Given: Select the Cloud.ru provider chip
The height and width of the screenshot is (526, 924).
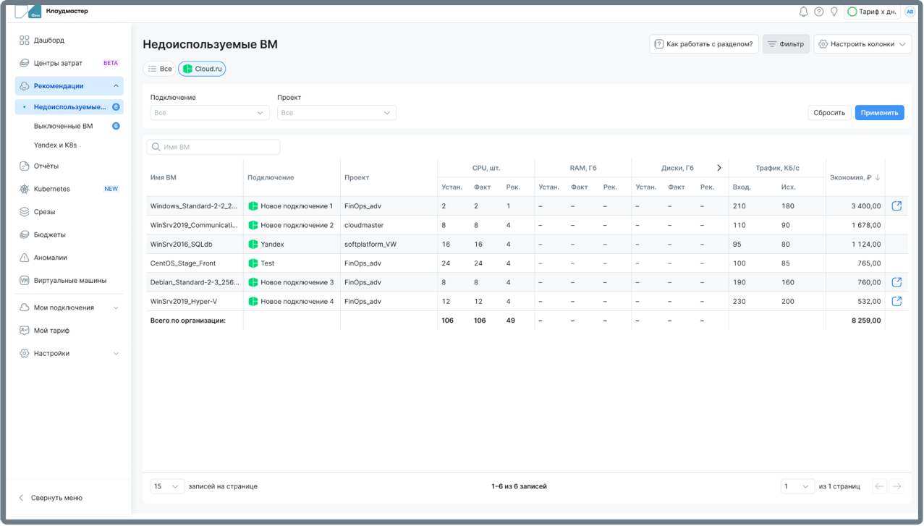Looking at the screenshot, I should click(x=202, y=69).
